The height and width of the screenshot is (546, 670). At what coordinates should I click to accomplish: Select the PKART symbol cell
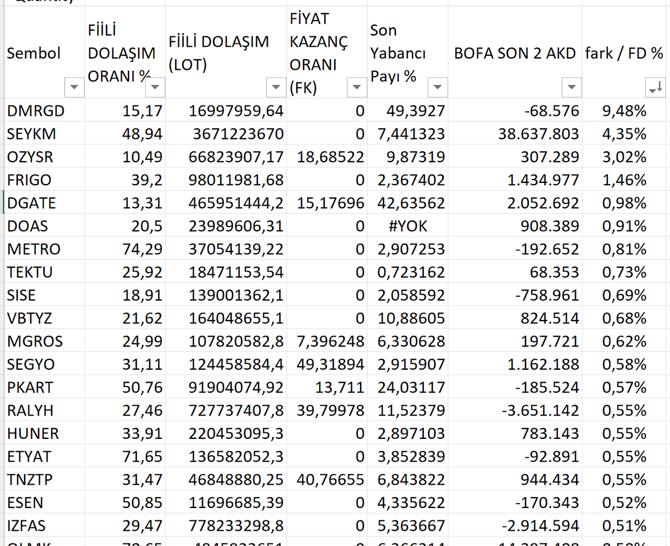[44, 388]
